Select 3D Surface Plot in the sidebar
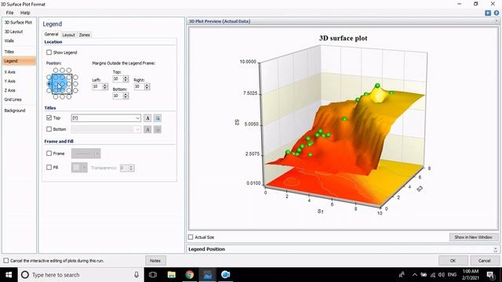This screenshot has height=282, width=502. pyautogui.click(x=18, y=23)
